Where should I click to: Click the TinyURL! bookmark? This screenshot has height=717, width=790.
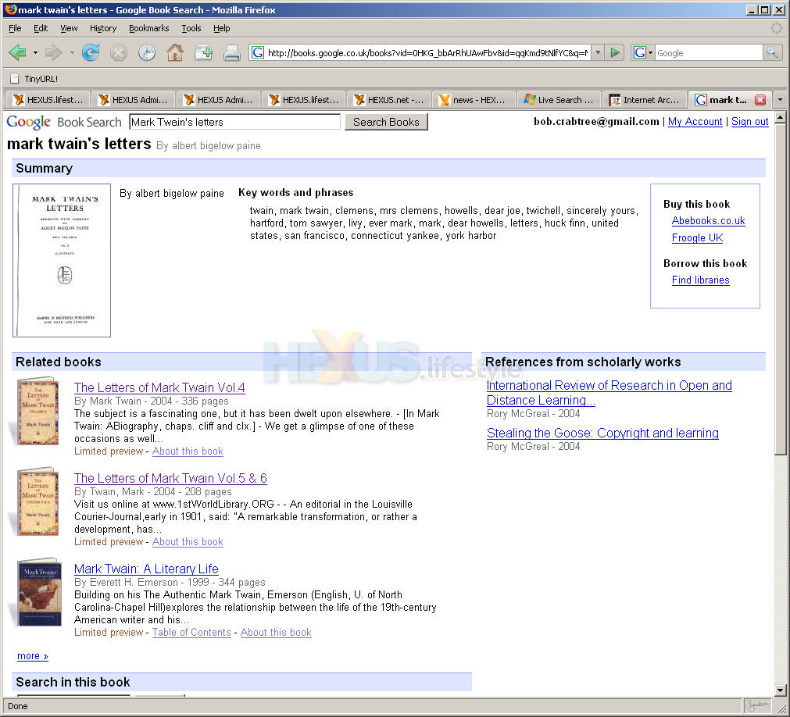coord(34,79)
